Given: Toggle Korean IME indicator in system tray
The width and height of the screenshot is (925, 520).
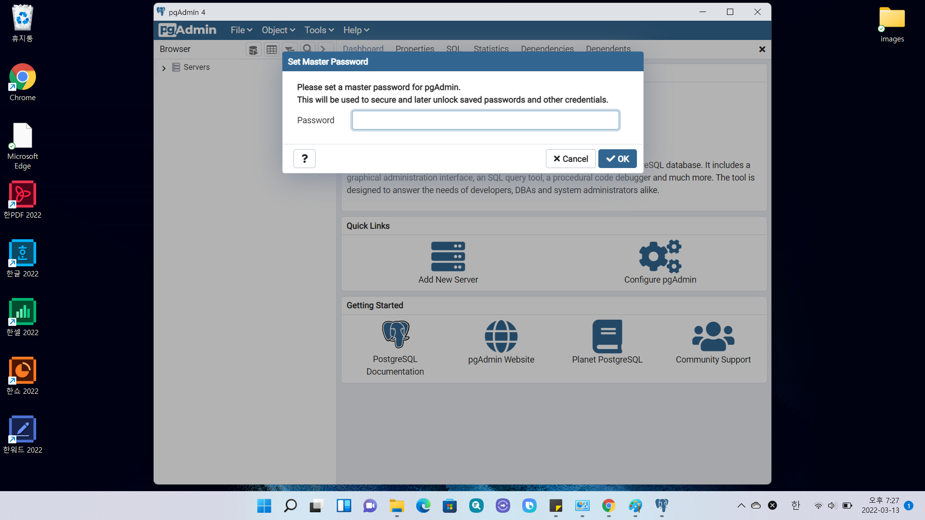Looking at the screenshot, I should [x=795, y=505].
